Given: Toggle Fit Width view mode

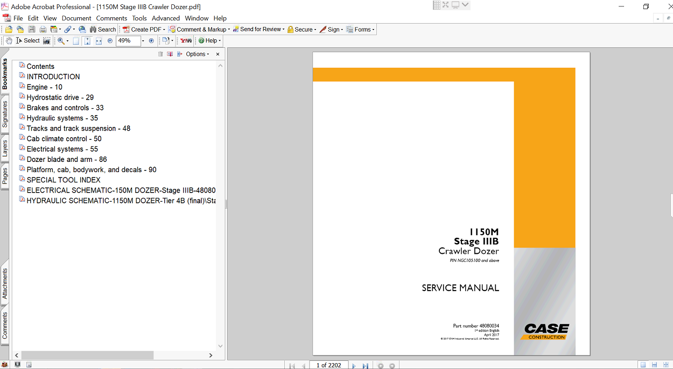Looking at the screenshot, I should [x=99, y=41].
